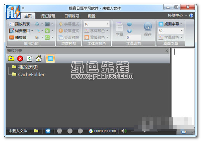Click the house home icon in playlist toolbar

39,58
